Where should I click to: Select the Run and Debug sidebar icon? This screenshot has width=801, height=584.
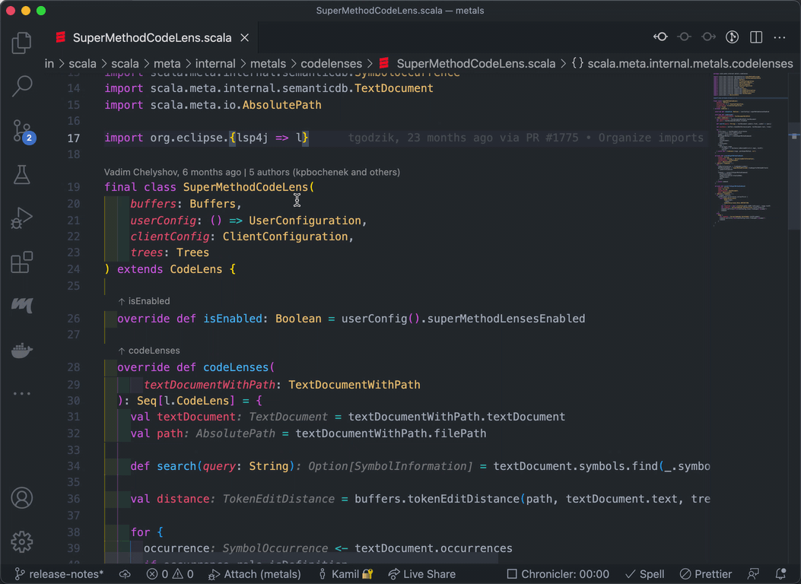(x=22, y=218)
